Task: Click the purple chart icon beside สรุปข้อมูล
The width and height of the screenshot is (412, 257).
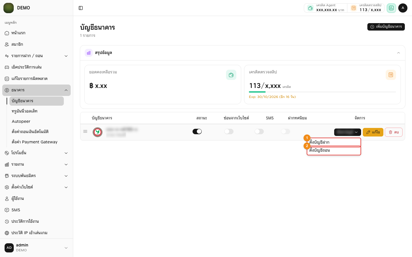Action: coord(89,53)
